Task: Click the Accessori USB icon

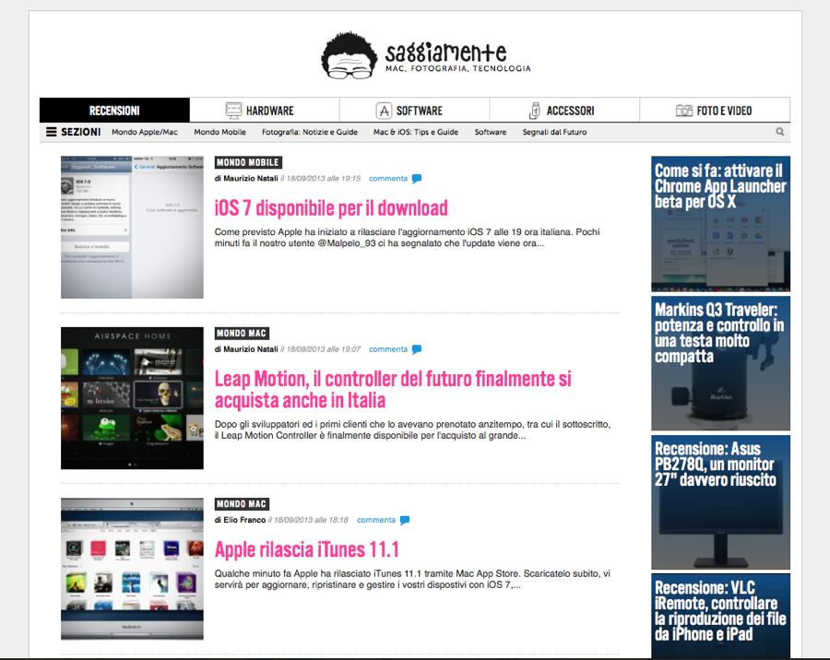Action: tap(535, 111)
